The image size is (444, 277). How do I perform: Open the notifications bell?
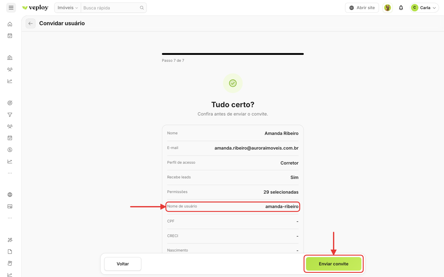tap(401, 8)
